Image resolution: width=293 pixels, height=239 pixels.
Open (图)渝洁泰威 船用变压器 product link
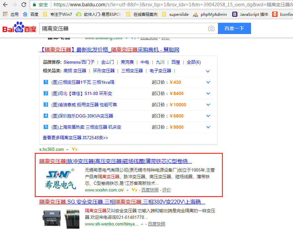pos(84,105)
